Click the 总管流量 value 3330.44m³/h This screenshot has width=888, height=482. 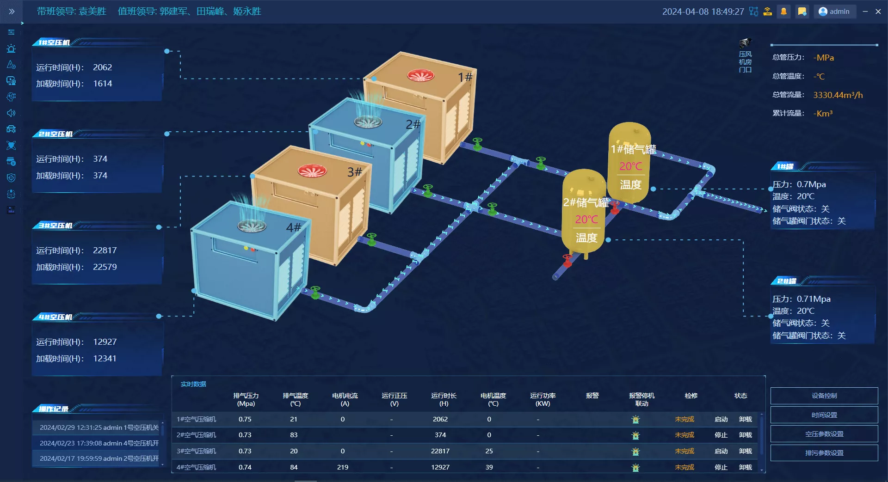(x=838, y=95)
